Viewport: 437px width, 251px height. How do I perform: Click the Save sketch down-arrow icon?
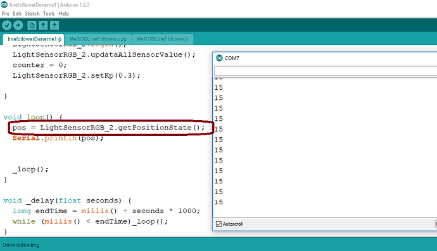click(54, 25)
